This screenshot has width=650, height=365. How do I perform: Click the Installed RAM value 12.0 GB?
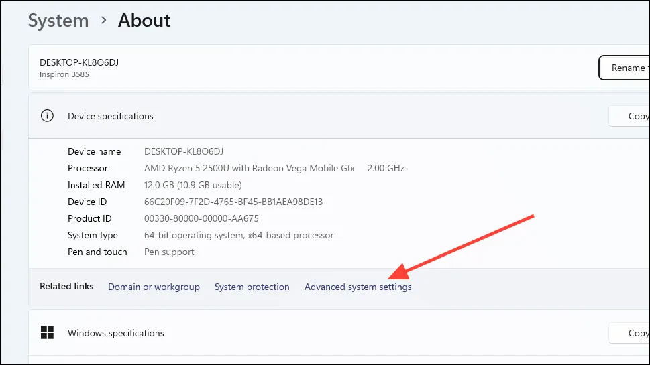click(193, 185)
